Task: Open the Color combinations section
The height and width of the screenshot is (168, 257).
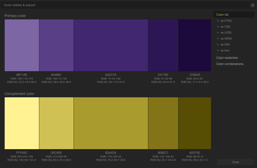Action: [230, 64]
